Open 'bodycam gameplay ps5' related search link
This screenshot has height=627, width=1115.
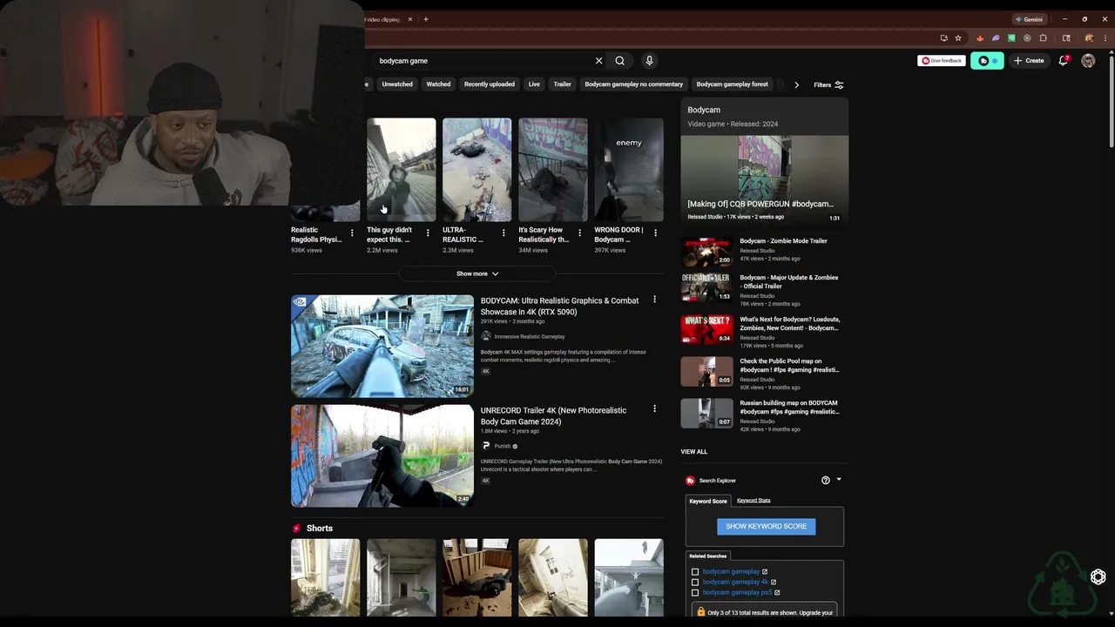(737, 593)
